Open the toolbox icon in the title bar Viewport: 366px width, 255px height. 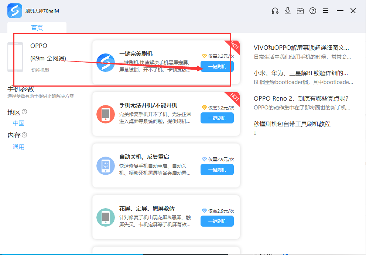click(300, 11)
